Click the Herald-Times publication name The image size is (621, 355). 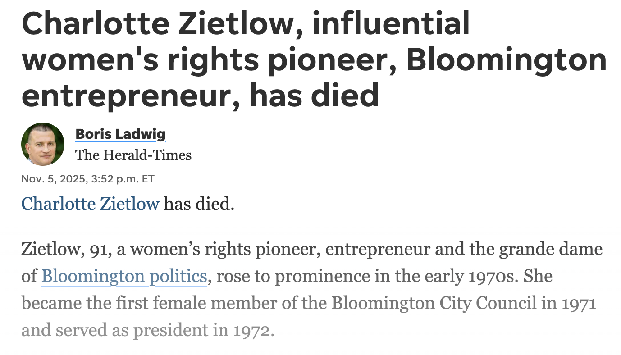[x=133, y=155]
